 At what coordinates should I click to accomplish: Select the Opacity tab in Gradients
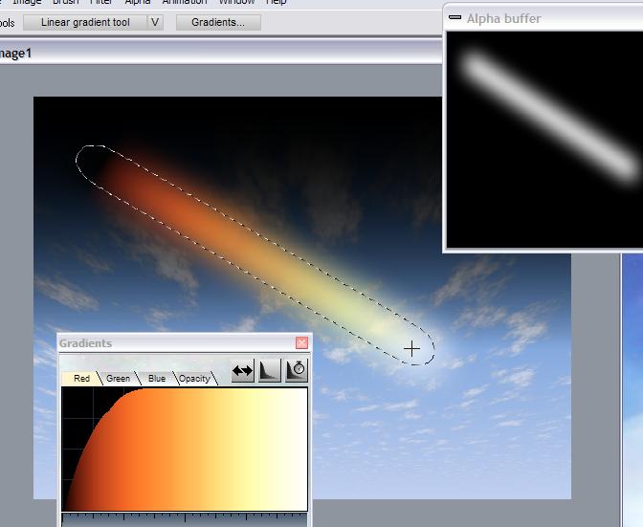point(194,379)
